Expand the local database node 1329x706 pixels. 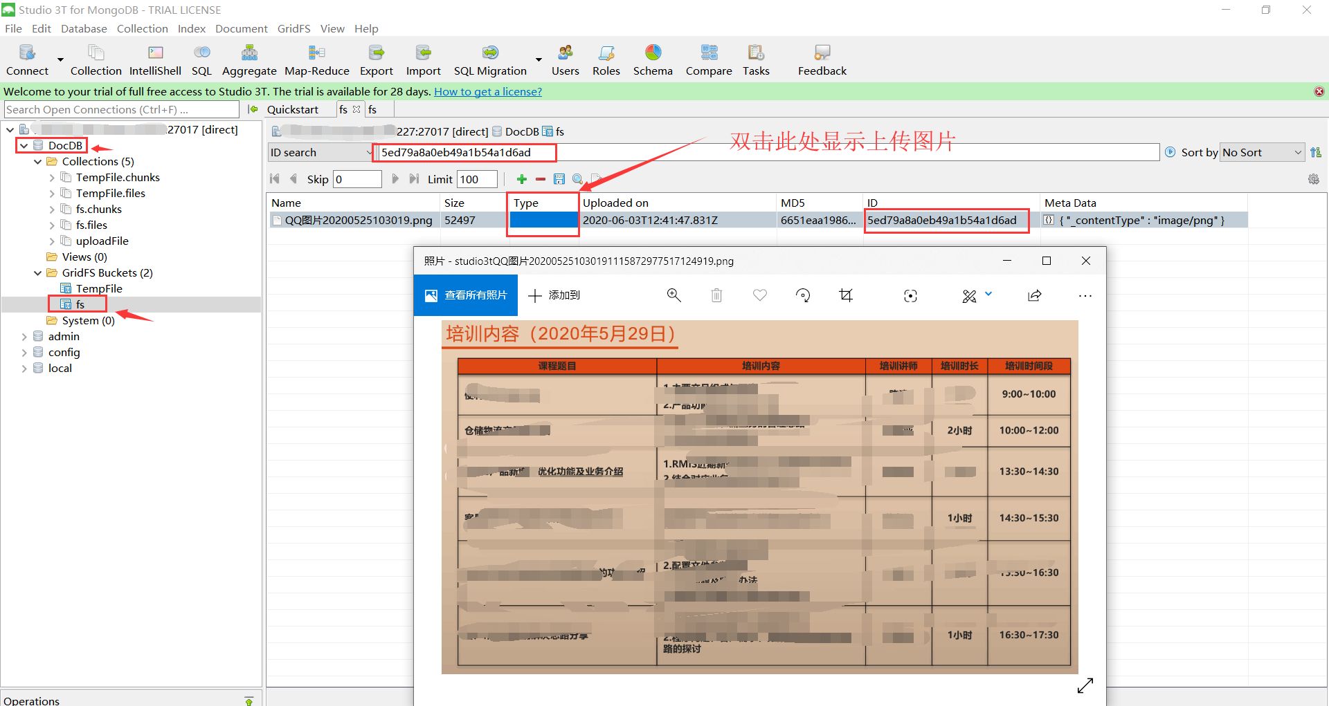pos(24,369)
